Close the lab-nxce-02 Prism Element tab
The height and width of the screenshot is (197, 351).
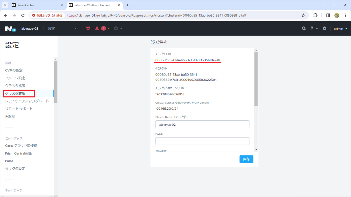[119, 5]
